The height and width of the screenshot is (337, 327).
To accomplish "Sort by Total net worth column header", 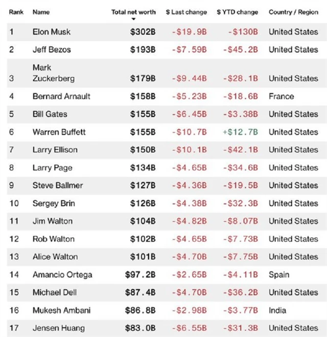I will click(133, 12).
